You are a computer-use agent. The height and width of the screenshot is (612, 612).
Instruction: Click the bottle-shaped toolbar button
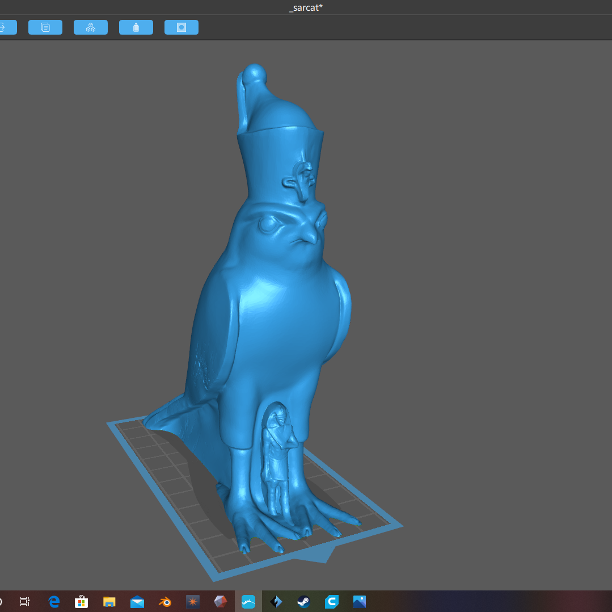(136, 27)
